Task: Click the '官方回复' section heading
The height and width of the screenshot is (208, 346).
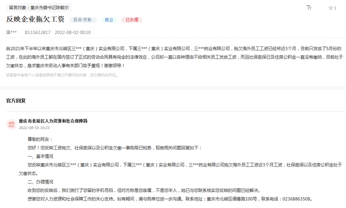Action: coord(16,100)
